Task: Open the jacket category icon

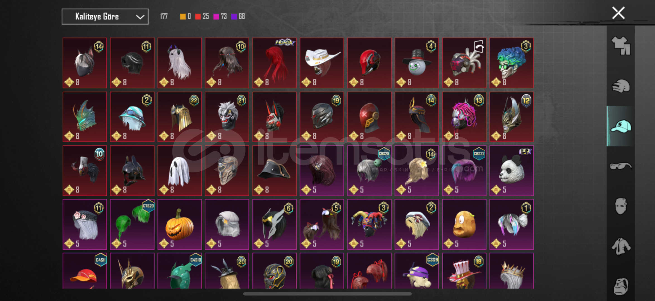Action: (x=621, y=246)
